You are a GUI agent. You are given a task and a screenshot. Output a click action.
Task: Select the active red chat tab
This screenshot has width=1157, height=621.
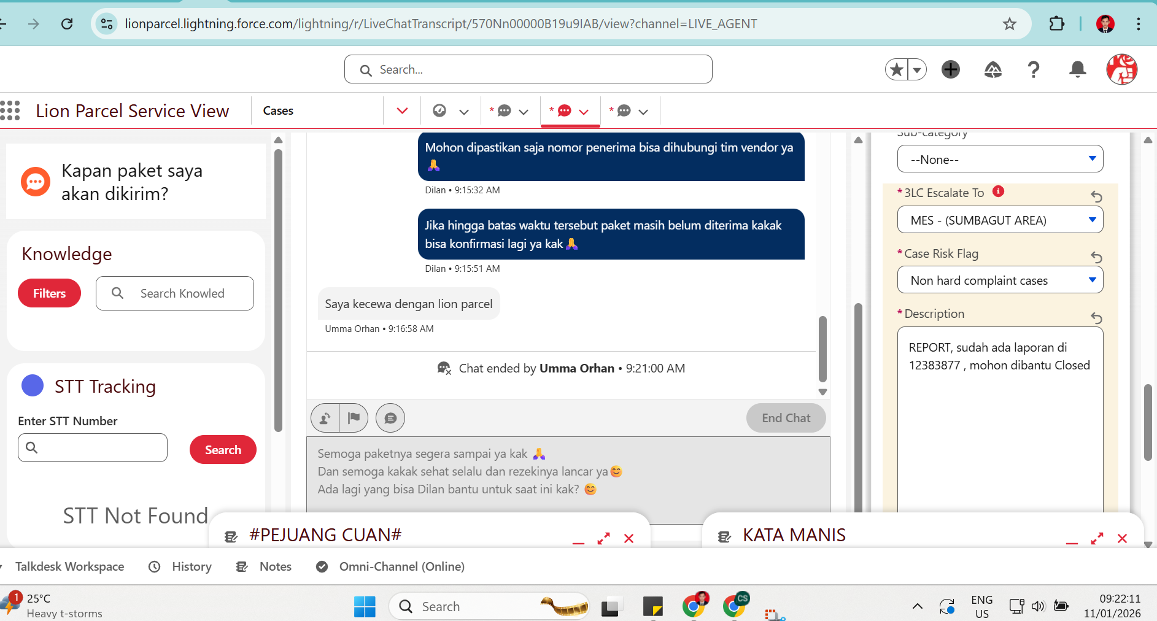[564, 111]
